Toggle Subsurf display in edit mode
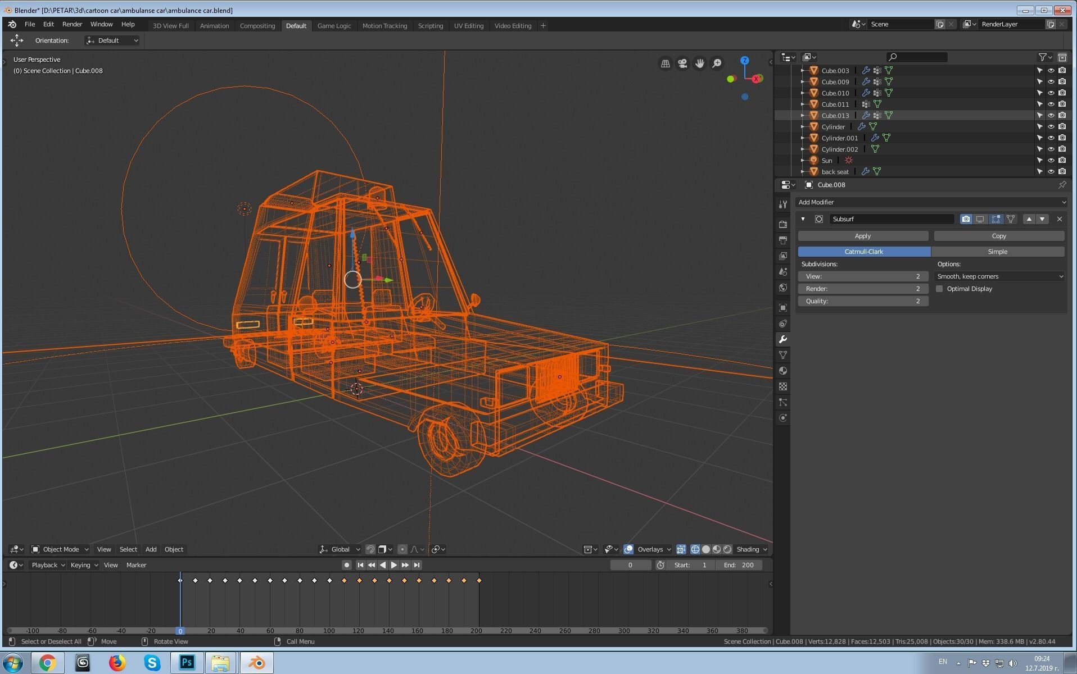This screenshot has height=674, width=1077. click(x=995, y=219)
